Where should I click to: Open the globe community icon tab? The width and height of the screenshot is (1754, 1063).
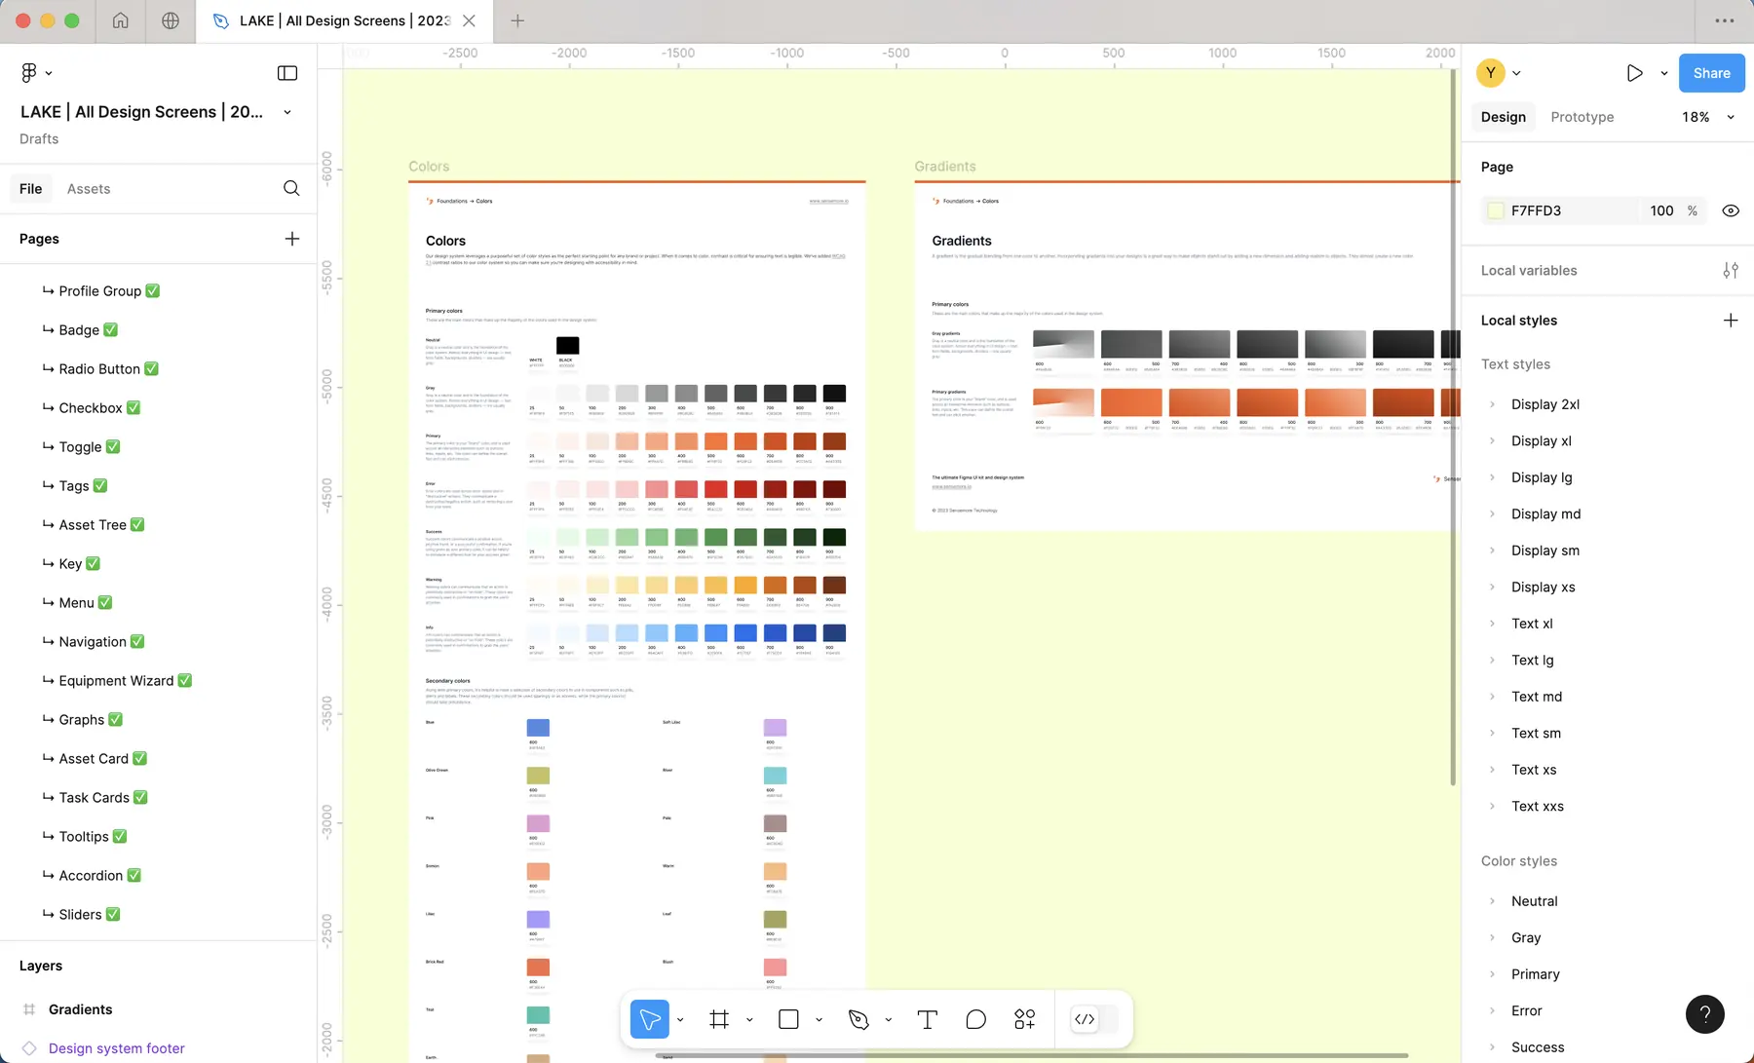(171, 20)
